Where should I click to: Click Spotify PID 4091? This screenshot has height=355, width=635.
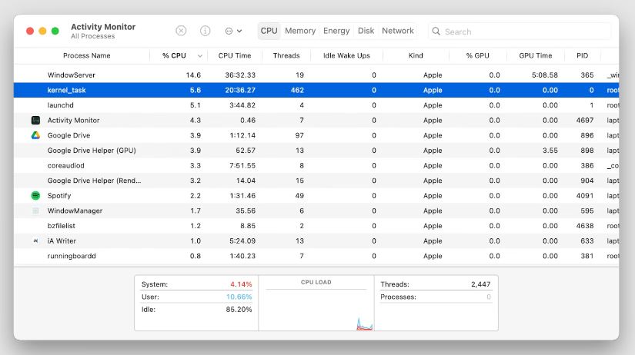click(x=585, y=196)
